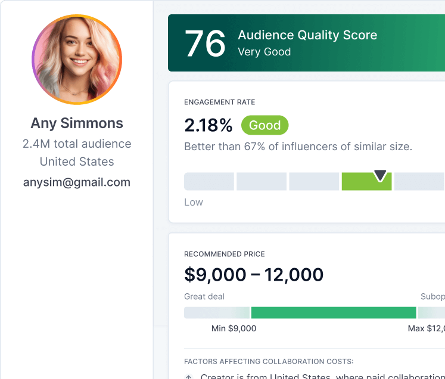Click the Low label under the engagement bar
This screenshot has width=445, height=379.
click(194, 202)
